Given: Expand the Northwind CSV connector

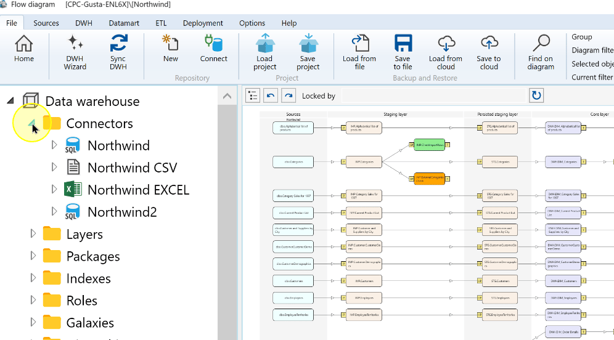Looking at the screenshot, I should click(54, 167).
